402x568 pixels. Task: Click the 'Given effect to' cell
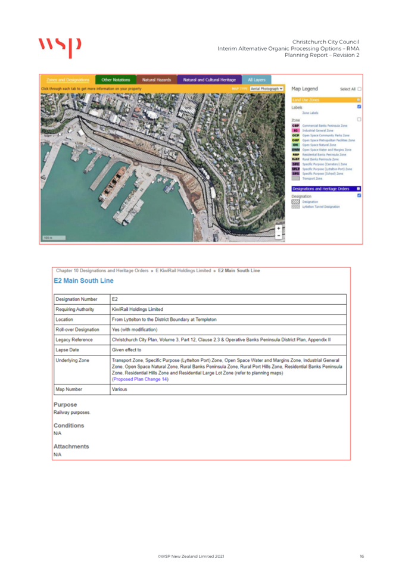tap(228, 350)
